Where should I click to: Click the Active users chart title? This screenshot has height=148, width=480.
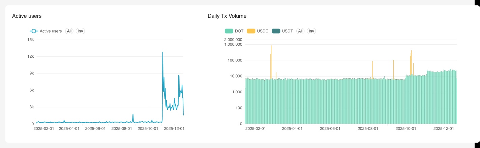tap(27, 16)
